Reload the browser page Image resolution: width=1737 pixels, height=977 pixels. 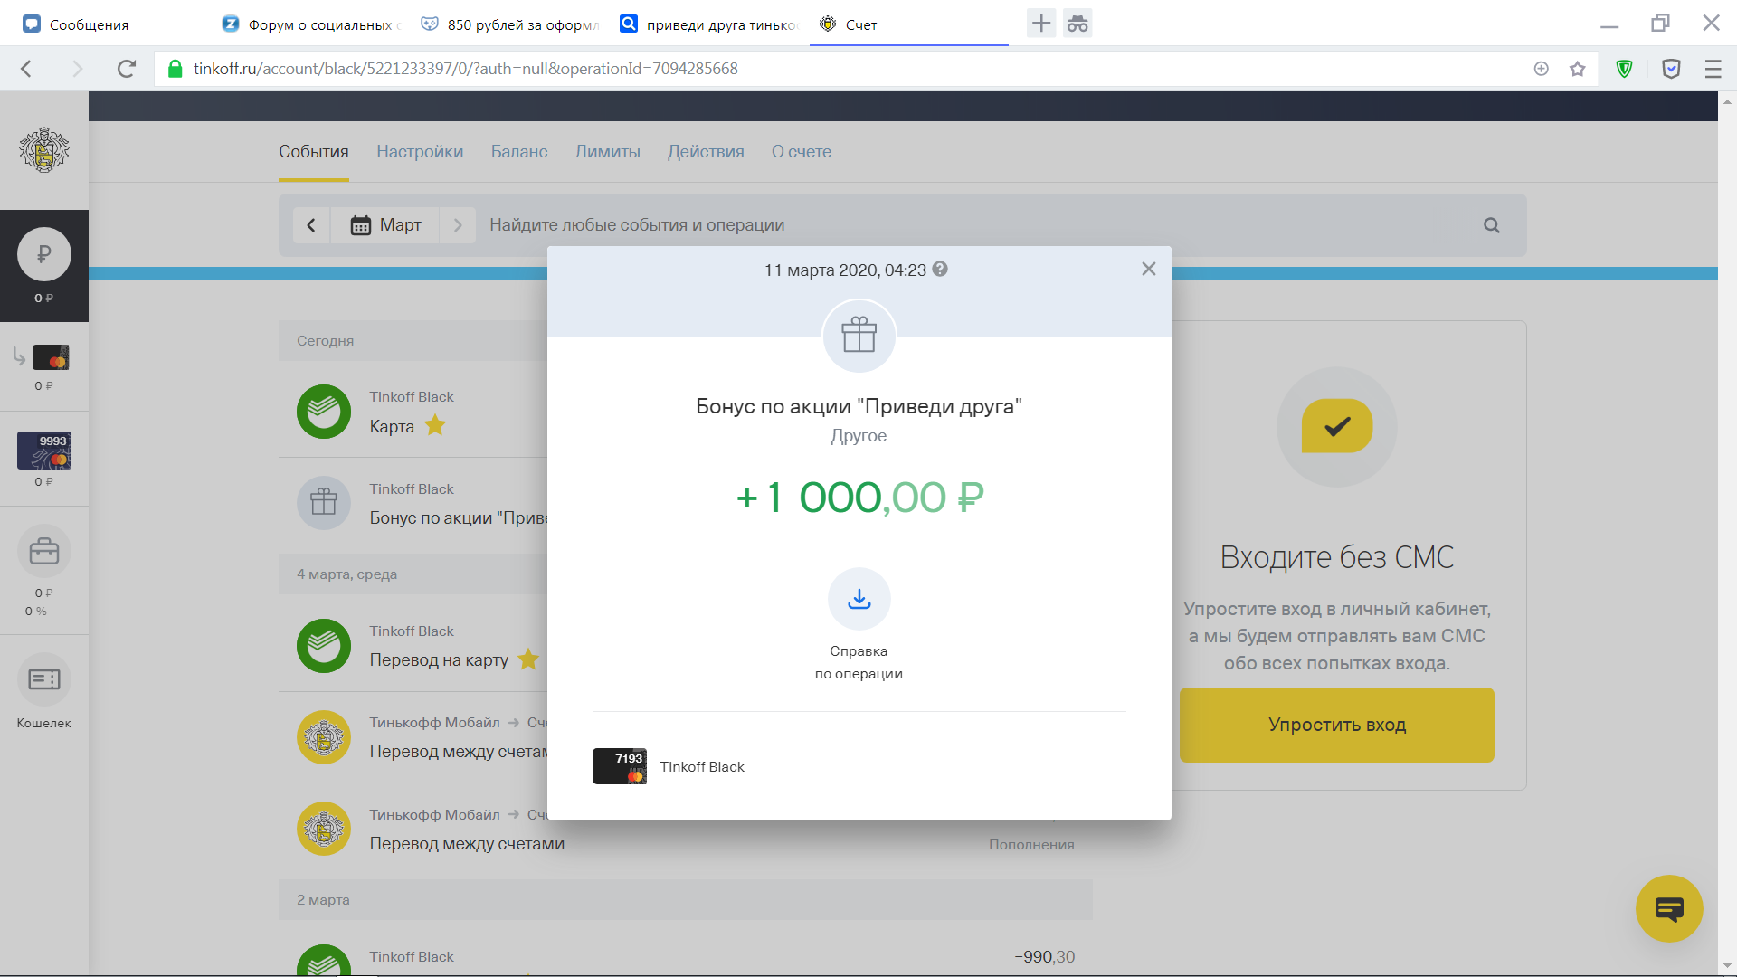pos(127,69)
